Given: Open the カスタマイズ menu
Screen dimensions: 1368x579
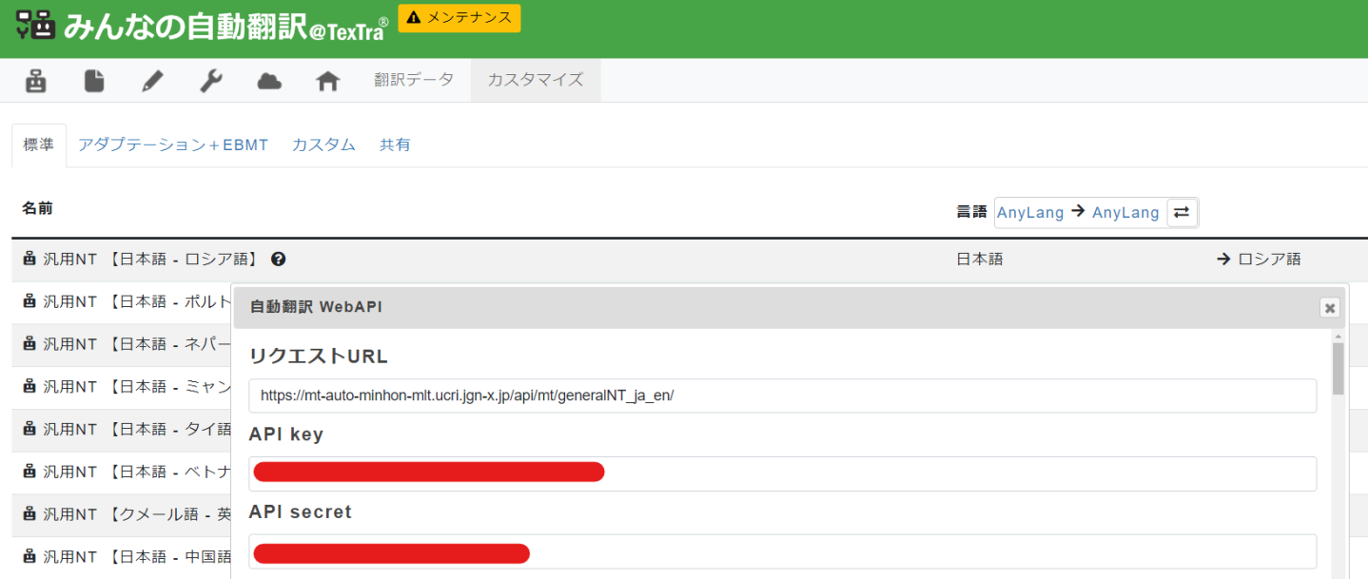Looking at the screenshot, I should (536, 80).
